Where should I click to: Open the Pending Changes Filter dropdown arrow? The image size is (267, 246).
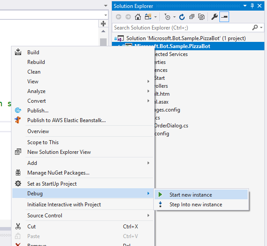tap(174, 17)
